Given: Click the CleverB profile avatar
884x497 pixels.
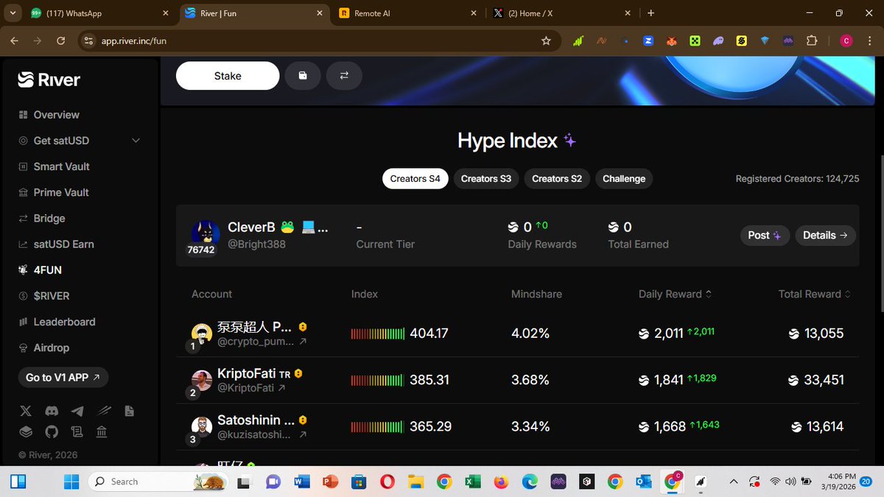Looking at the screenshot, I should pos(206,233).
